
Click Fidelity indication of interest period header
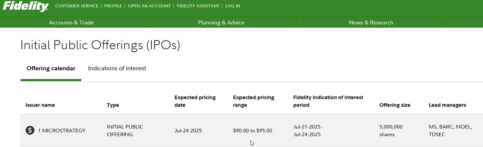click(x=328, y=101)
